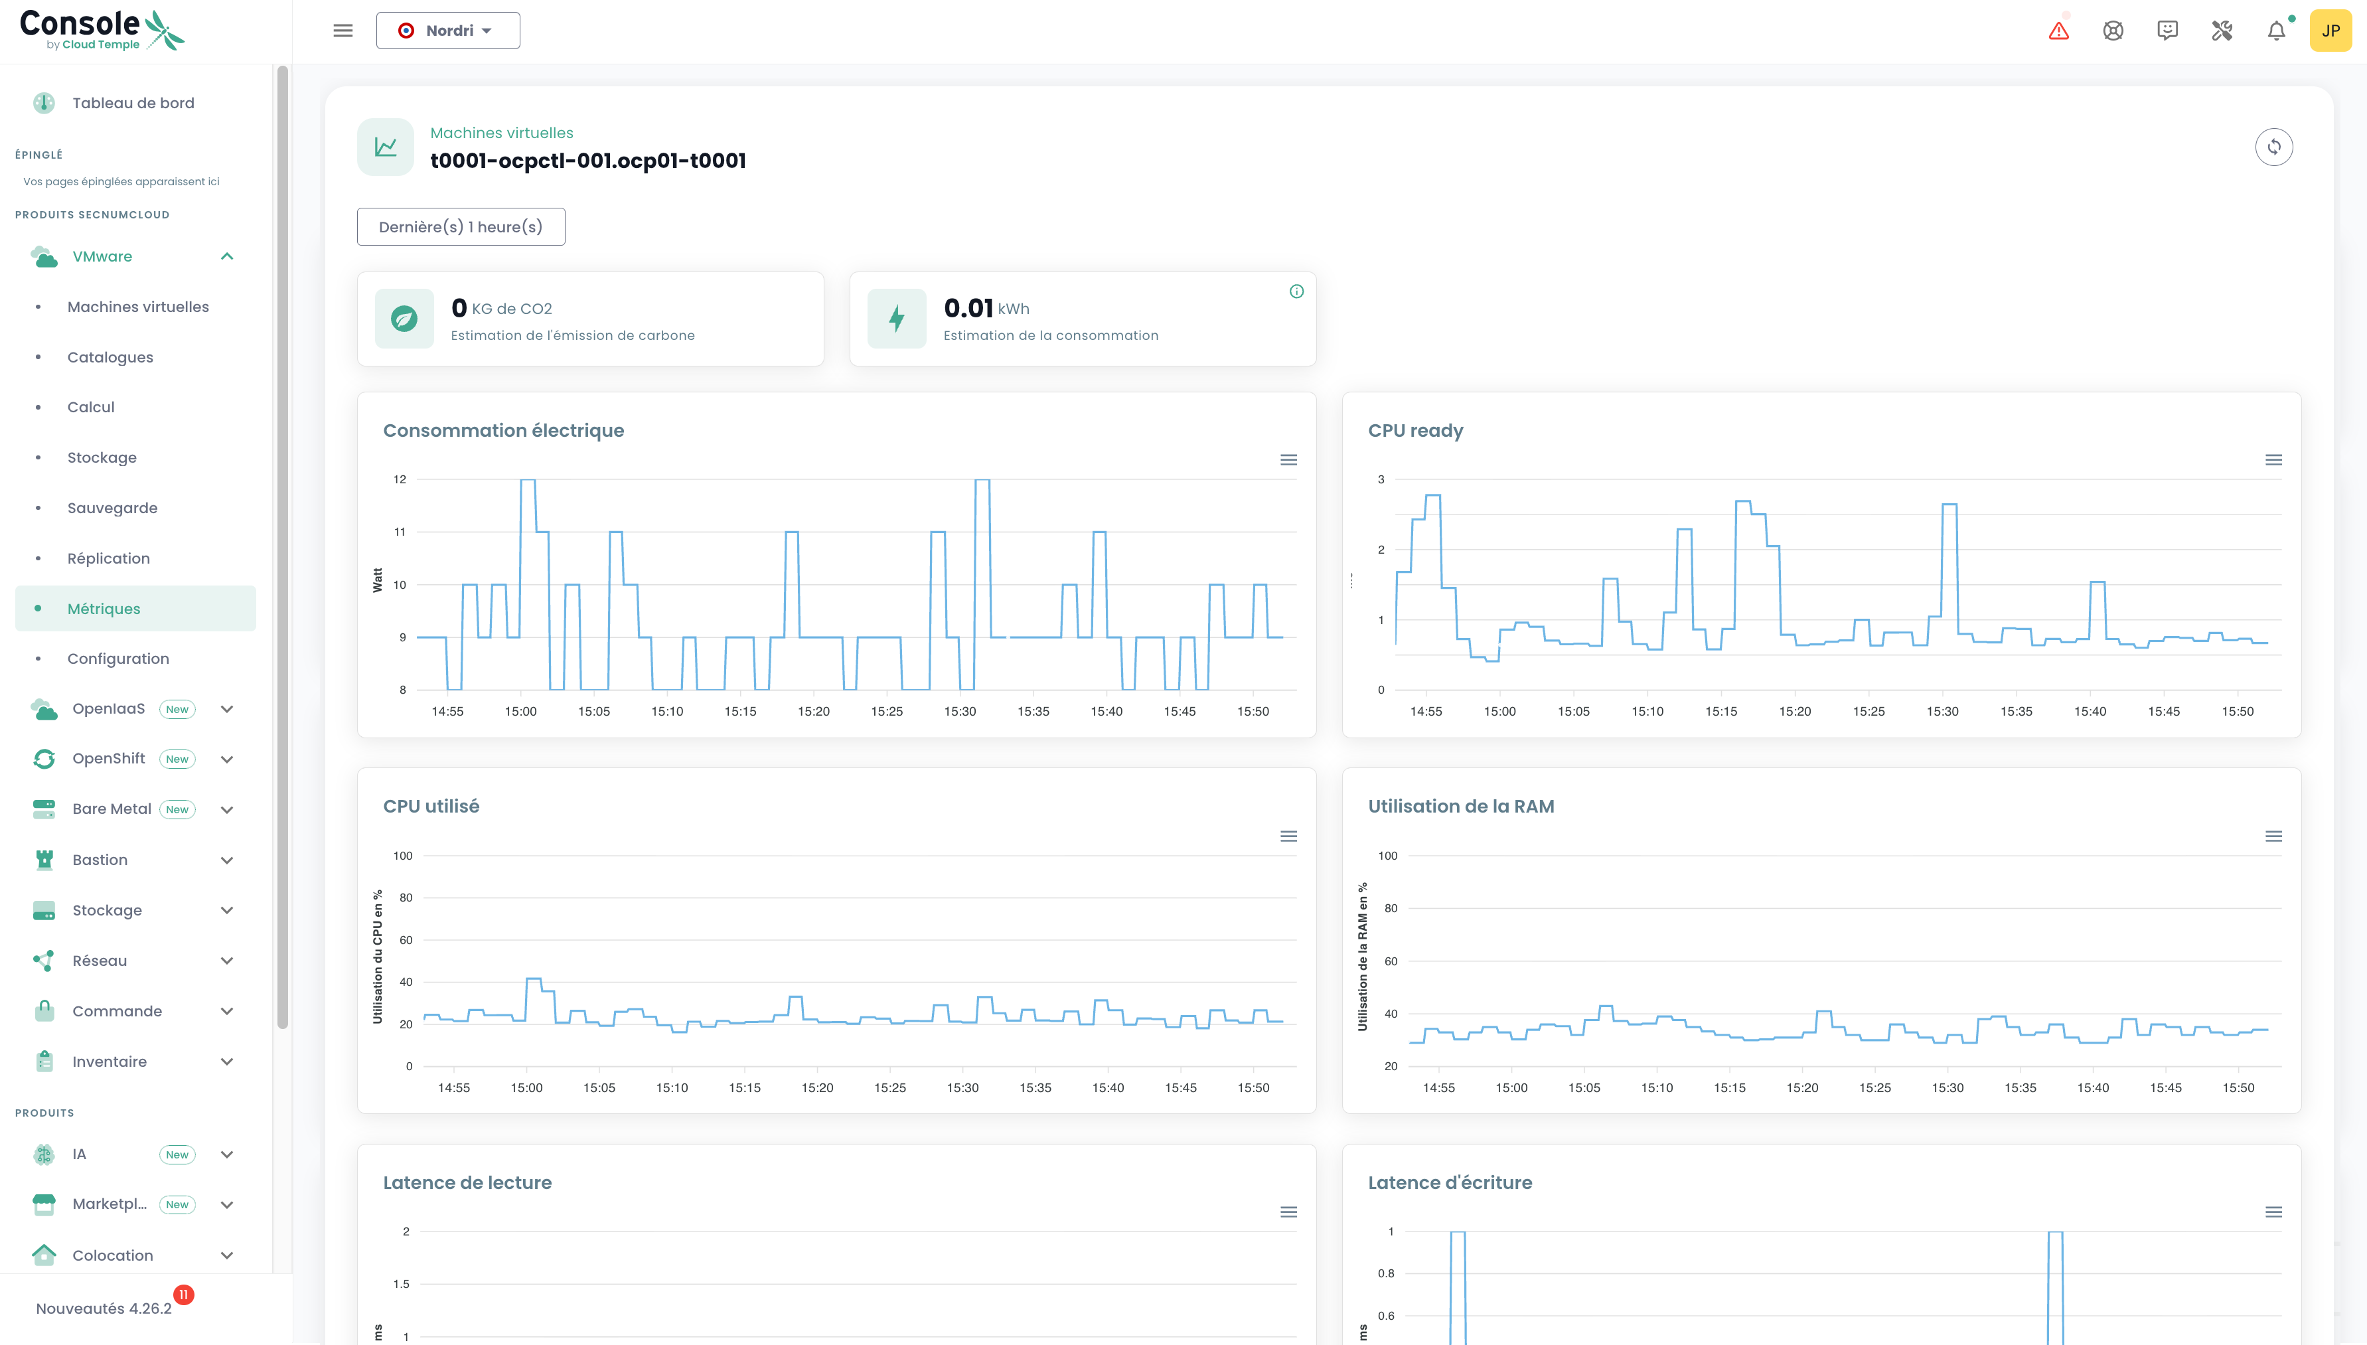Viewport: 2367px width, 1345px height.
Task: Open CPU ready chart menu icon
Action: coord(2273,460)
